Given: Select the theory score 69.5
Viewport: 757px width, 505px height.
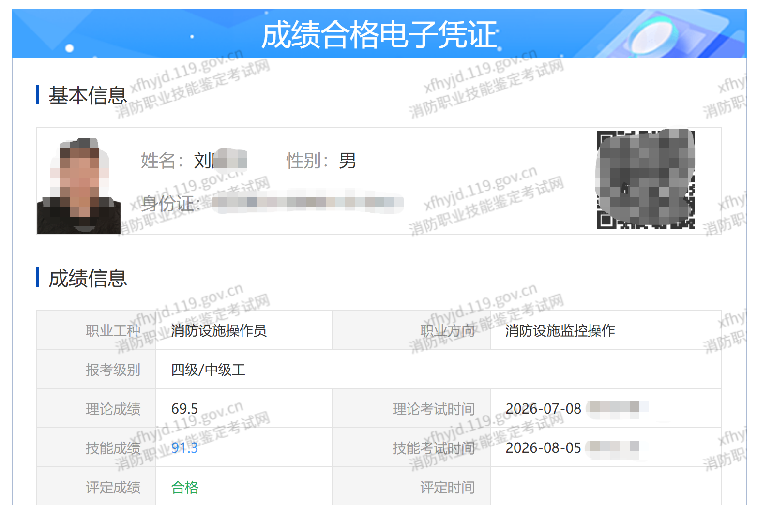Looking at the screenshot, I should 184,409.
